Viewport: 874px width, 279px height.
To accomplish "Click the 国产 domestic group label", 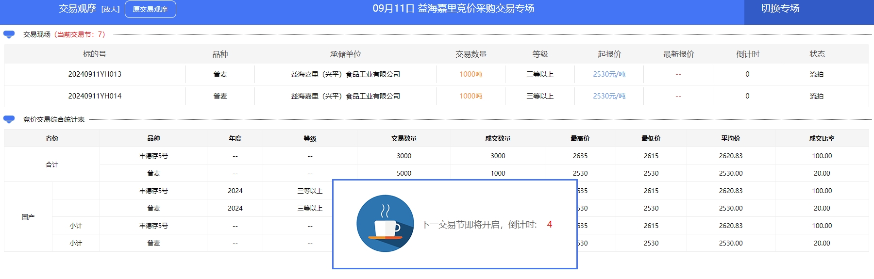I will (28, 217).
